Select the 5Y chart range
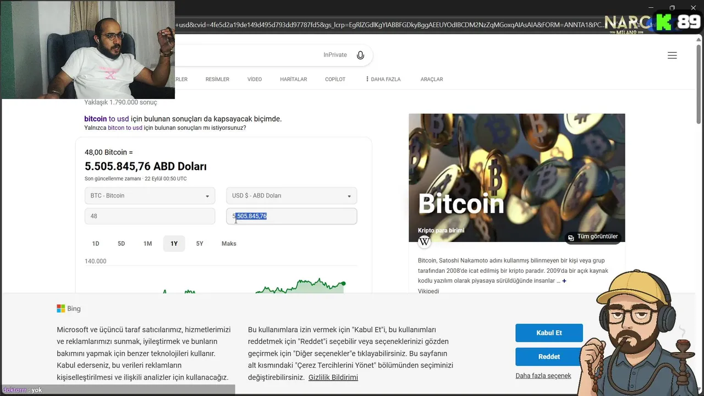Viewport: 704px width, 396px height. (200, 244)
